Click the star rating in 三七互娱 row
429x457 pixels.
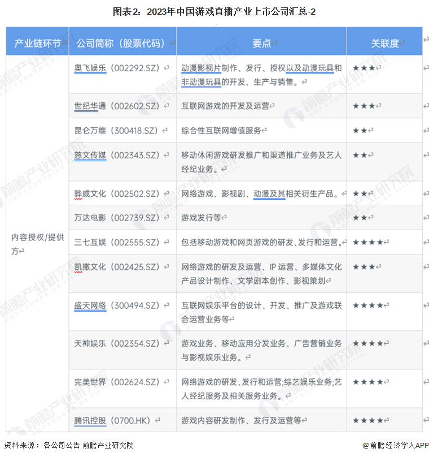coord(368,242)
